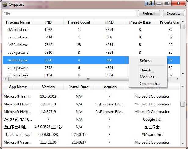Click the process list horizontal scrollbar thumb

pyautogui.click(x=89, y=79)
